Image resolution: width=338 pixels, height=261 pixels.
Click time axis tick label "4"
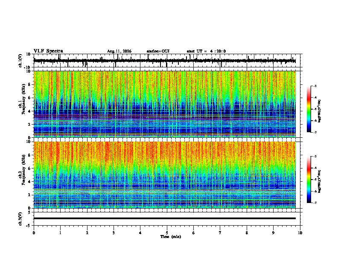click(140, 233)
